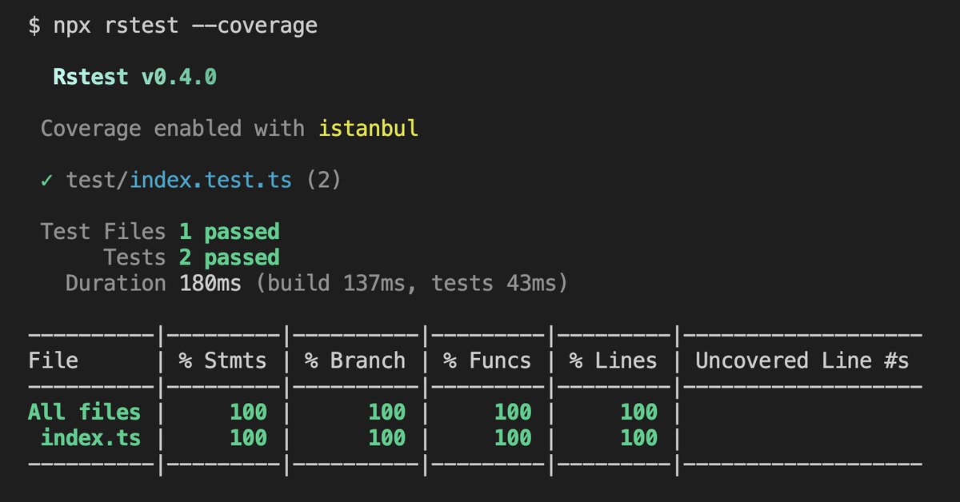Click '2 passed' in the Tests row
This screenshot has width=960, height=502.
coord(229,257)
